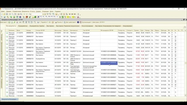Open the Отчеты menu
The height and width of the screenshot is (105, 187).
point(32,11)
